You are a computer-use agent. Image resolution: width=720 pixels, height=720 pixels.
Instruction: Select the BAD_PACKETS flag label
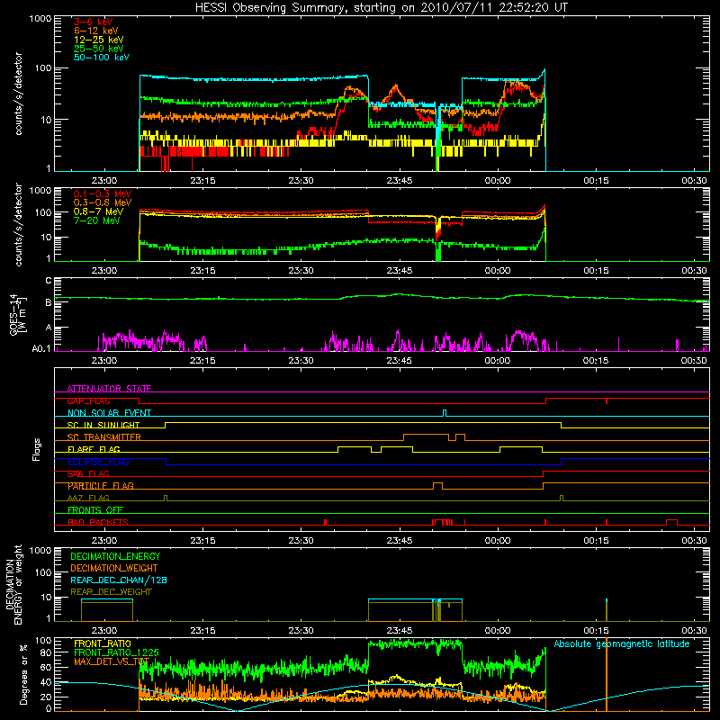click(x=98, y=522)
